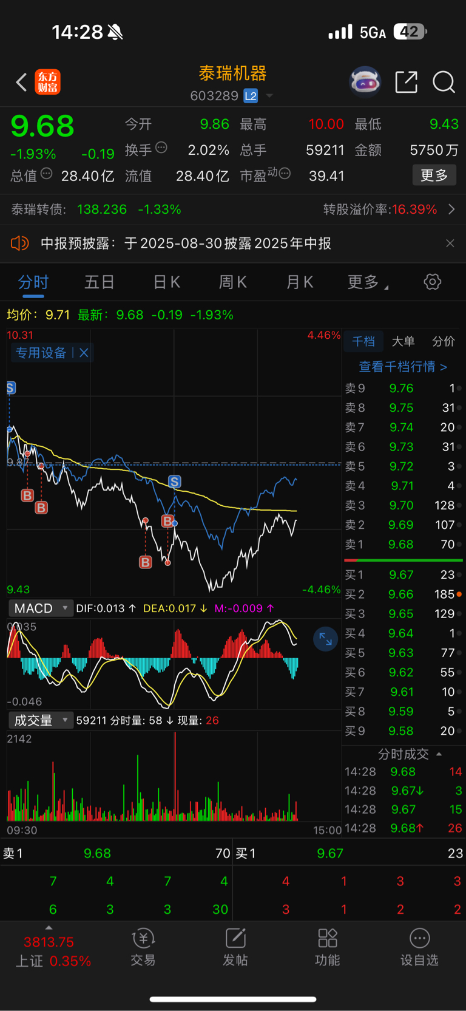Switch to the 月K tab

(x=299, y=282)
